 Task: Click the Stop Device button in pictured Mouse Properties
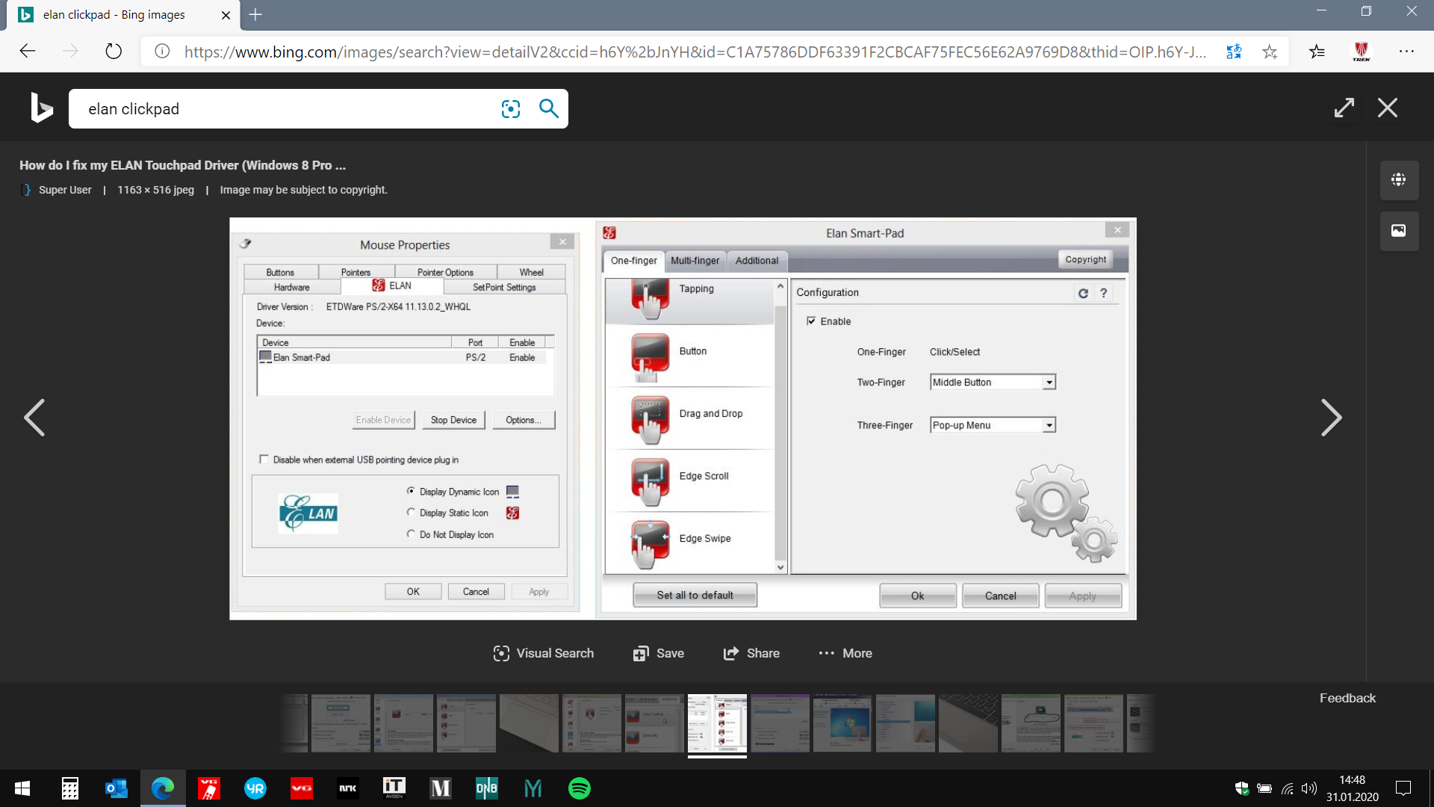pos(453,420)
